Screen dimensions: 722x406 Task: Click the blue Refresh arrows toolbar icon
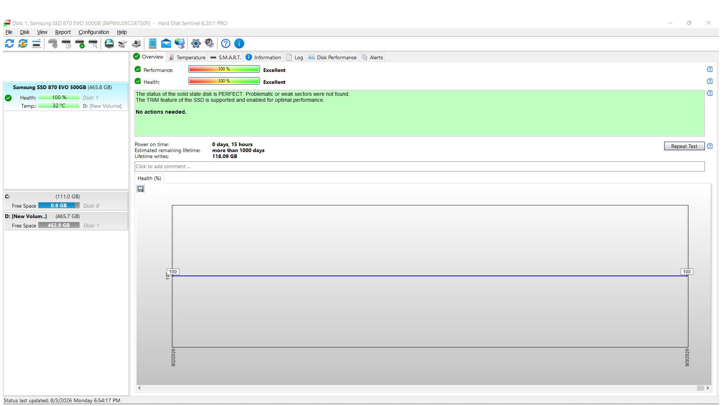tap(9, 44)
